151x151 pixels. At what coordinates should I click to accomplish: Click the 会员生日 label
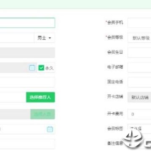pos(115,52)
